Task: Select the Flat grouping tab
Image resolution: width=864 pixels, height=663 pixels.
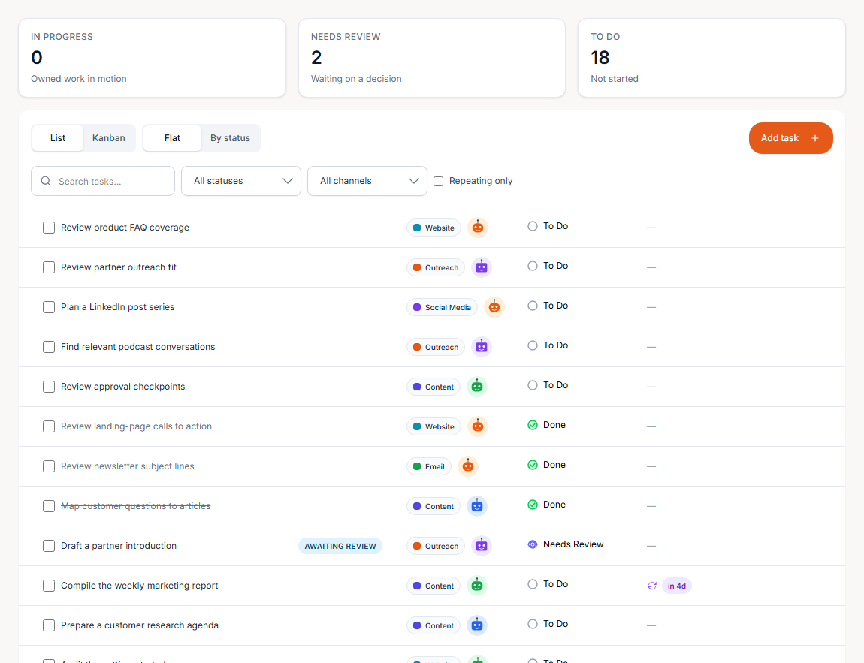Action: [172, 138]
